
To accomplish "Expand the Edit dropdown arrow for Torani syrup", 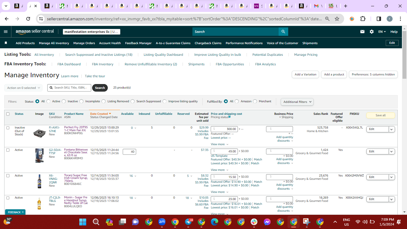I will (x=392, y=177).
